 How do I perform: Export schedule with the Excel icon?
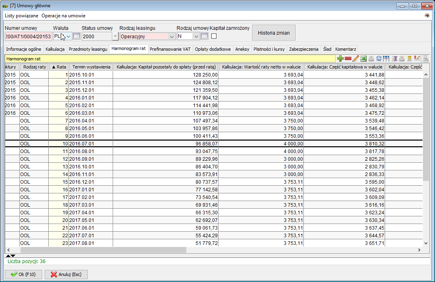[x=363, y=59]
